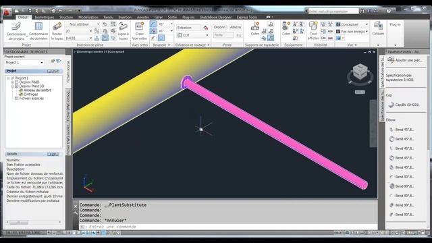Toggle highlighted square Boussole snap button
The height and width of the screenshot is (243, 432).
tap(161, 38)
